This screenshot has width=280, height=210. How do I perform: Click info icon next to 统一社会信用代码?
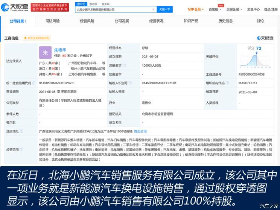(x=34, y=83)
